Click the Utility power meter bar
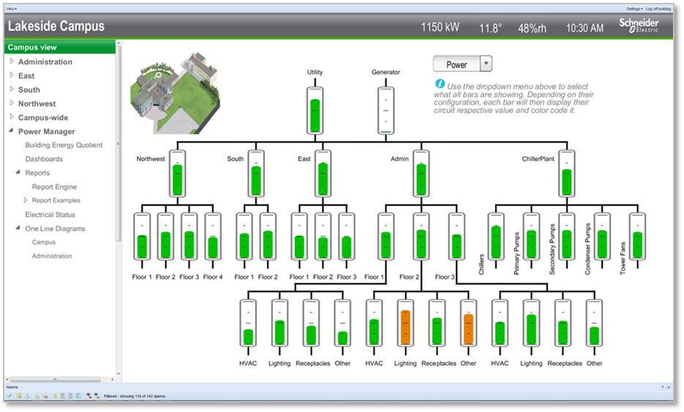Image resolution: width=684 pixels, height=412 pixels. [x=315, y=111]
